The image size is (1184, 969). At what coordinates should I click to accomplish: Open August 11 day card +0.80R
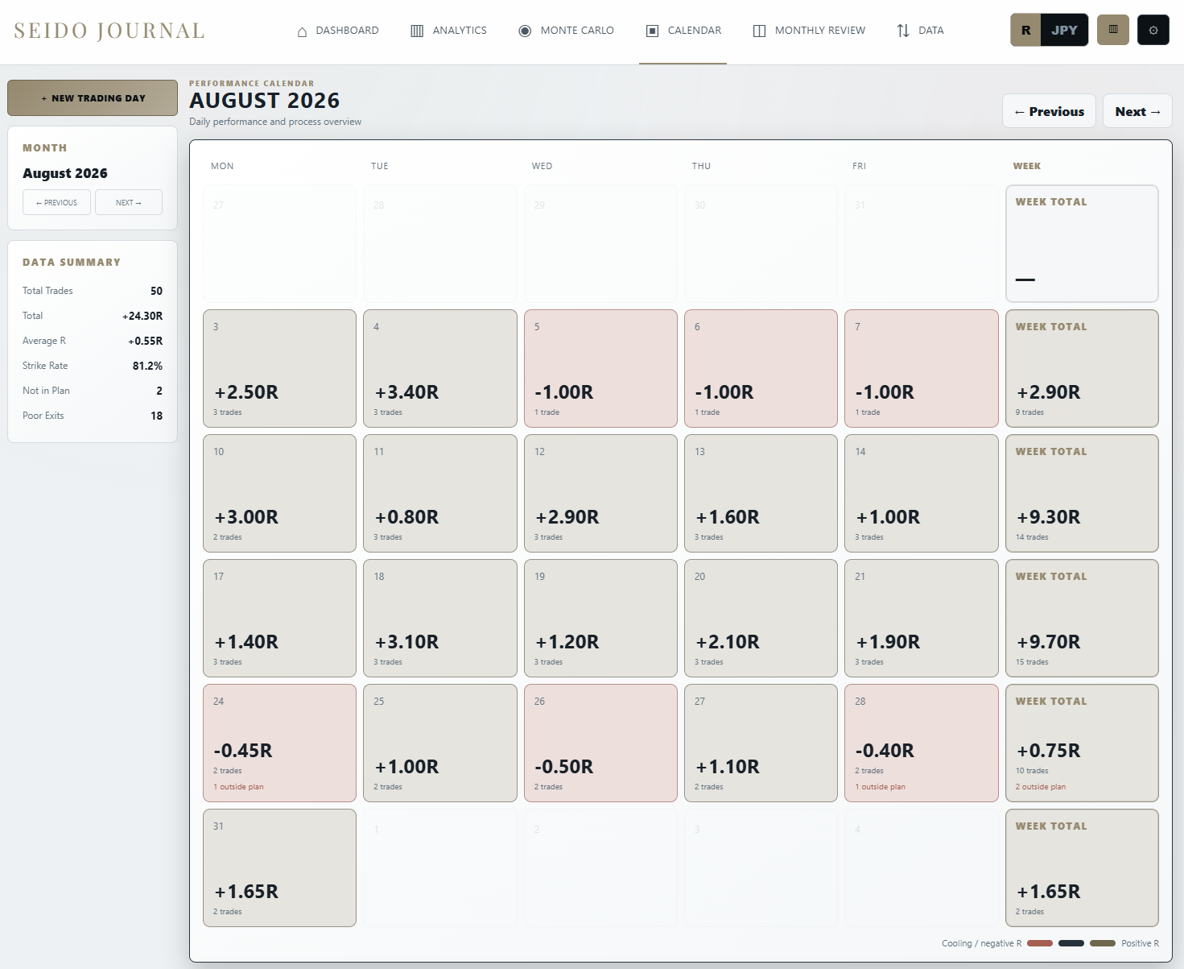pos(440,493)
